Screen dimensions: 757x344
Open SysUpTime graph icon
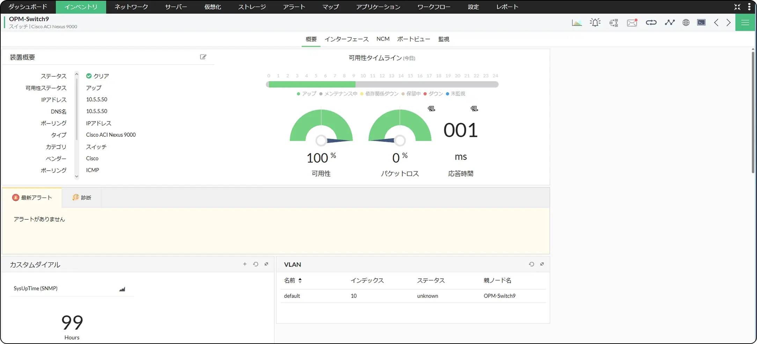coord(122,289)
